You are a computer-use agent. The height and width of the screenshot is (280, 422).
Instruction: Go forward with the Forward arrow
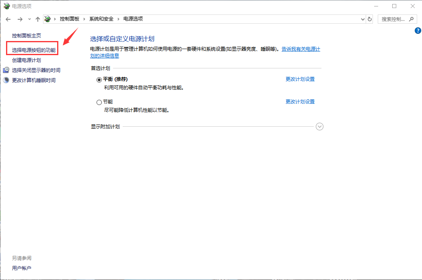tap(20, 19)
